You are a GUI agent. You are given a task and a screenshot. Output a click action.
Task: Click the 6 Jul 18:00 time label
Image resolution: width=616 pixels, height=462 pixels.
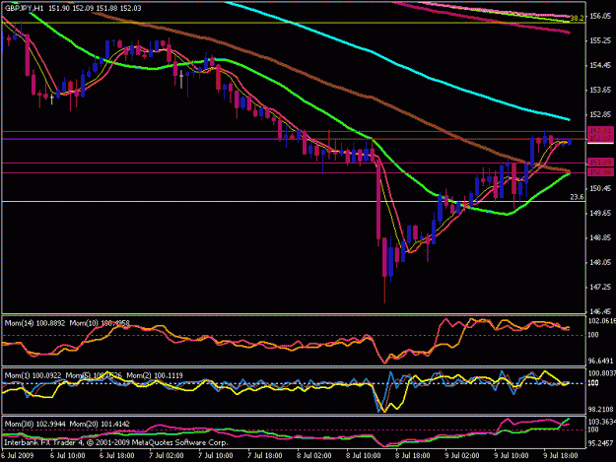point(116,455)
